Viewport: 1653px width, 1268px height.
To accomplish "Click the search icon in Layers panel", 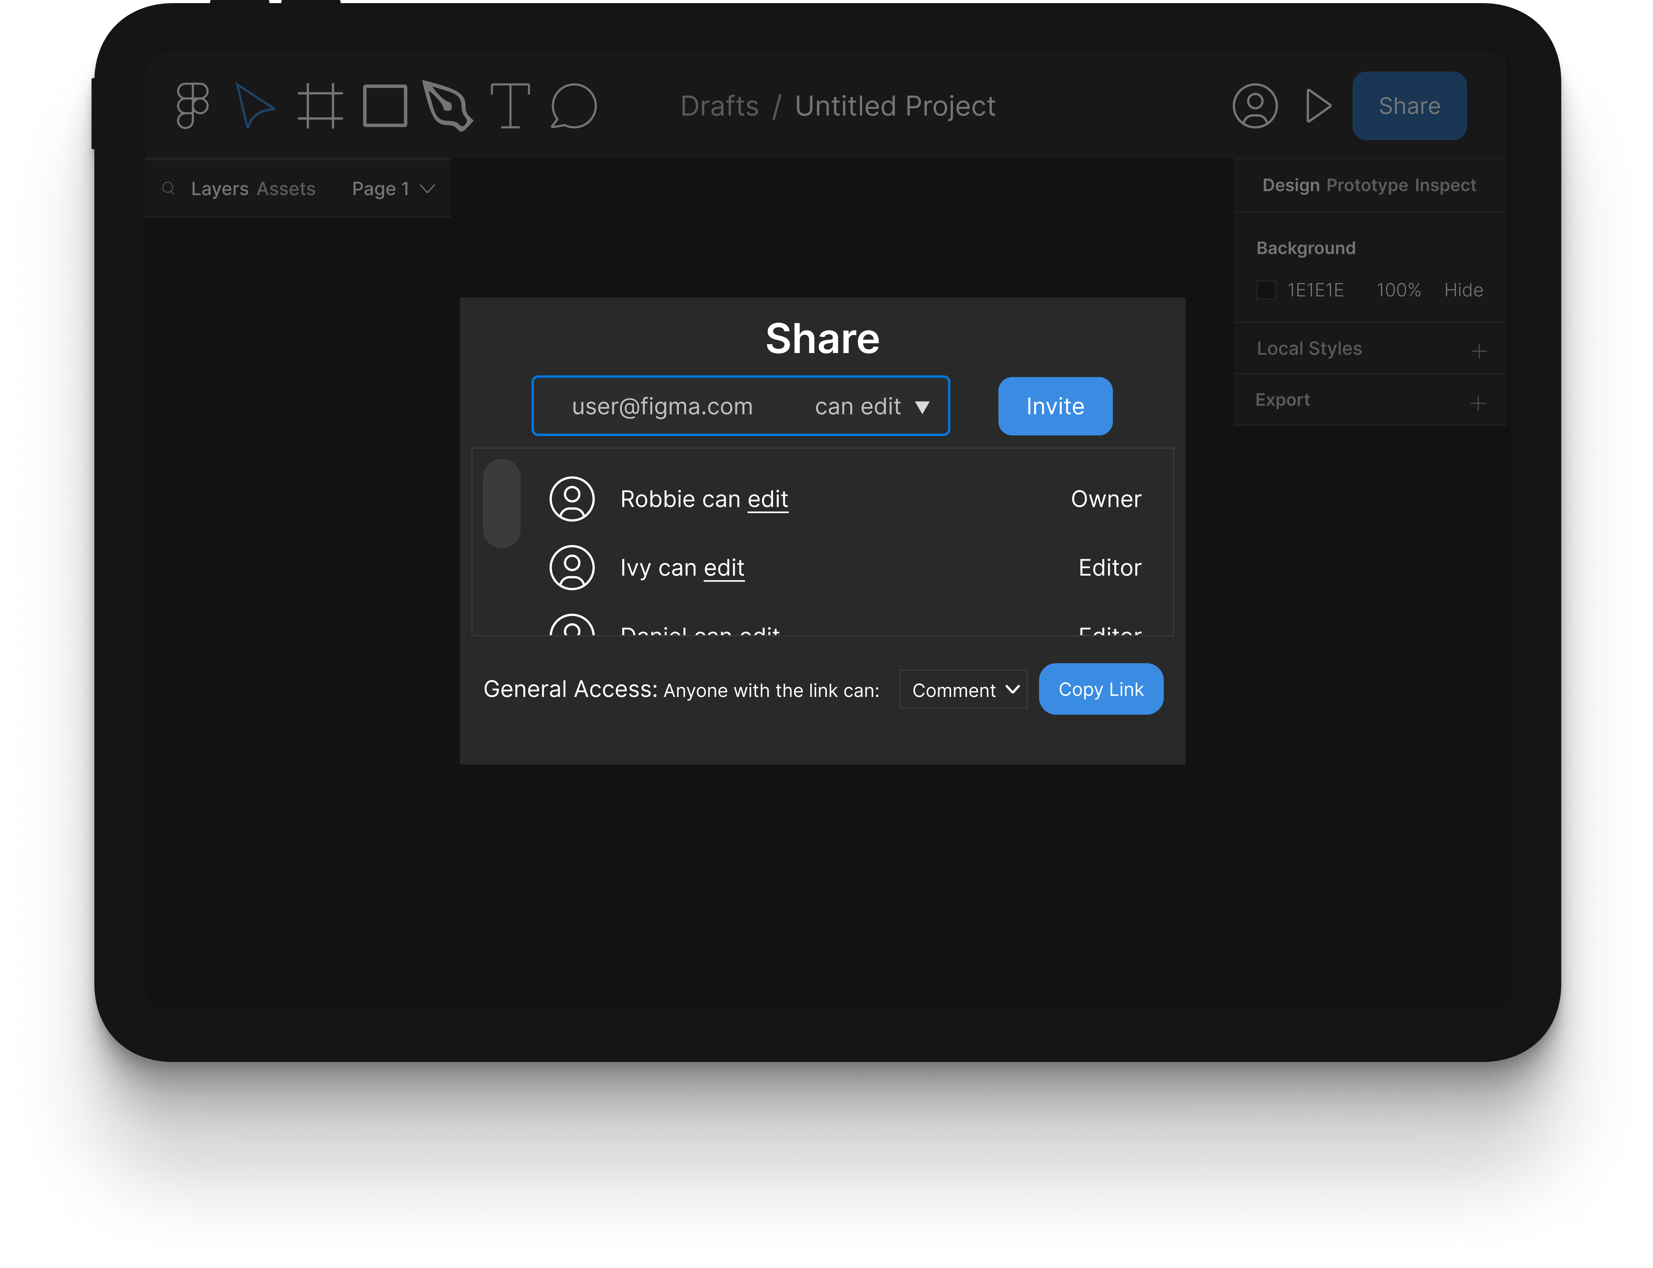I will tap(168, 188).
